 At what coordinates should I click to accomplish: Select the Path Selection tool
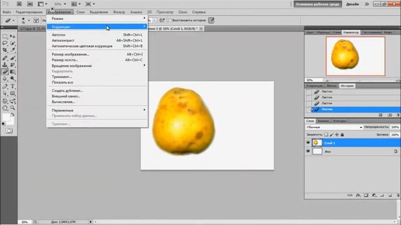pyautogui.click(x=5, y=94)
